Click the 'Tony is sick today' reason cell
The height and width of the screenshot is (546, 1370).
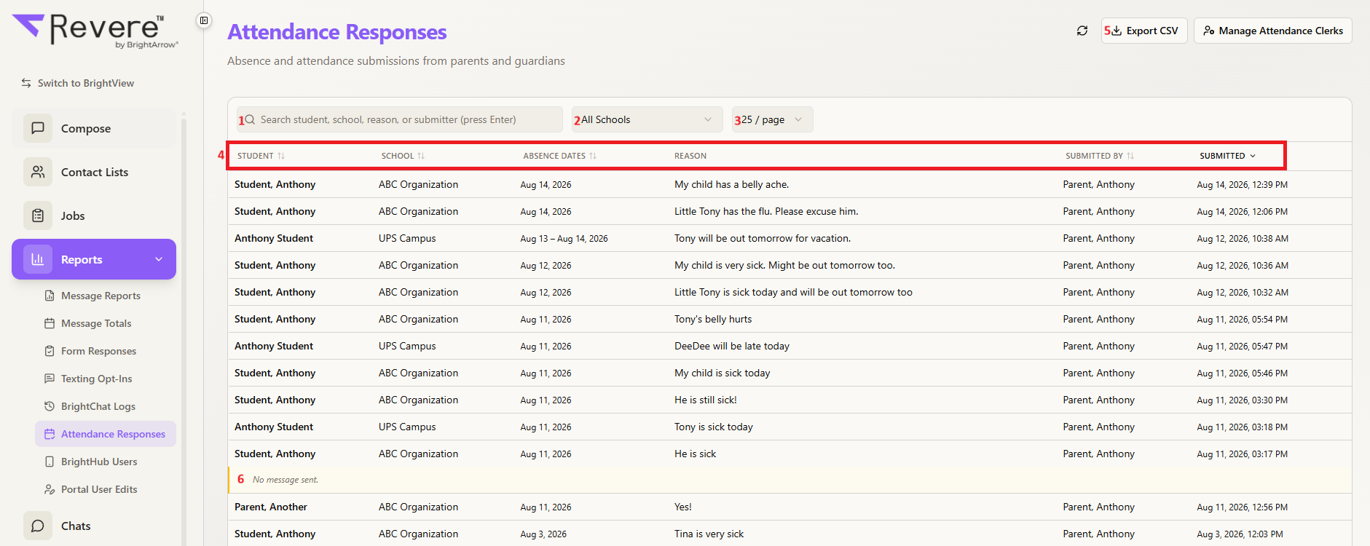pyautogui.click(x=714, y=427)
